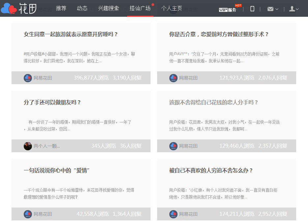Image resolution: width=308 pixels, height=221 pixels.
Task: Switch to the 推荐 tab
Action: point(61,9)
